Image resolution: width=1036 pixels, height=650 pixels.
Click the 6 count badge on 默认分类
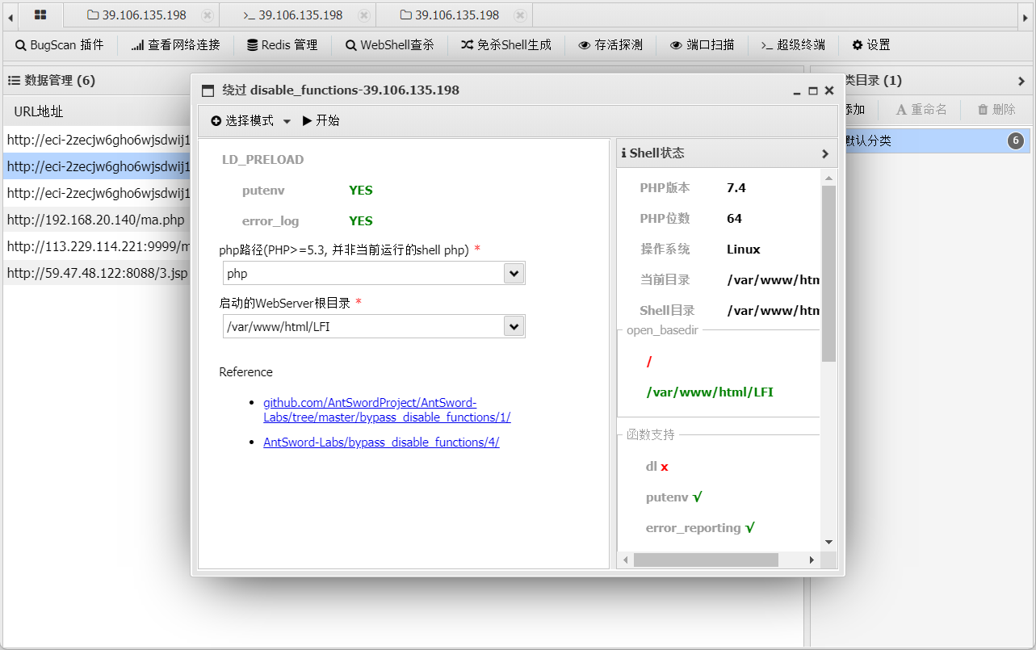pos(1016,141)
